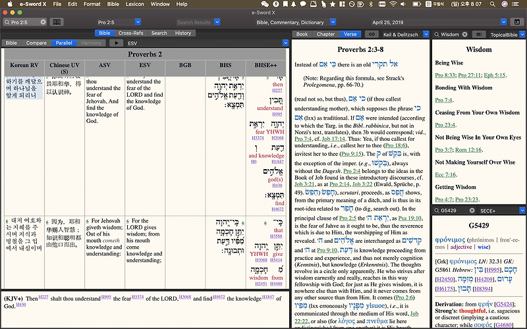
Task: Click the magnifier in Pro 2:5 search box
Action: tap(7, 22)
